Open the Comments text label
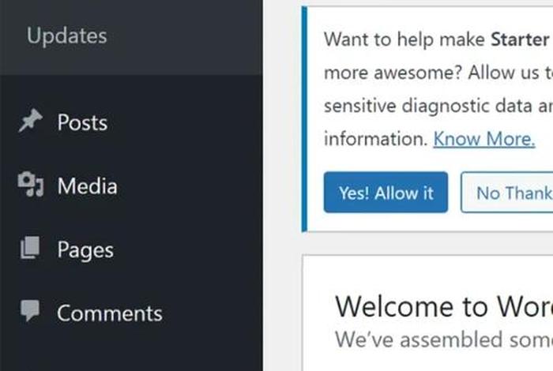The height and width of the screenshot is (371, 553). coord(110,313)
